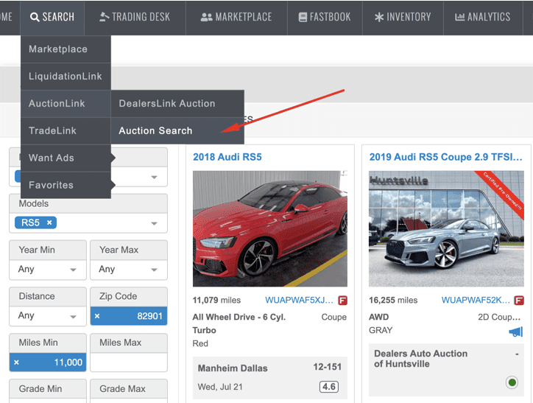Click the Marketplace people icon

(206, 17)
